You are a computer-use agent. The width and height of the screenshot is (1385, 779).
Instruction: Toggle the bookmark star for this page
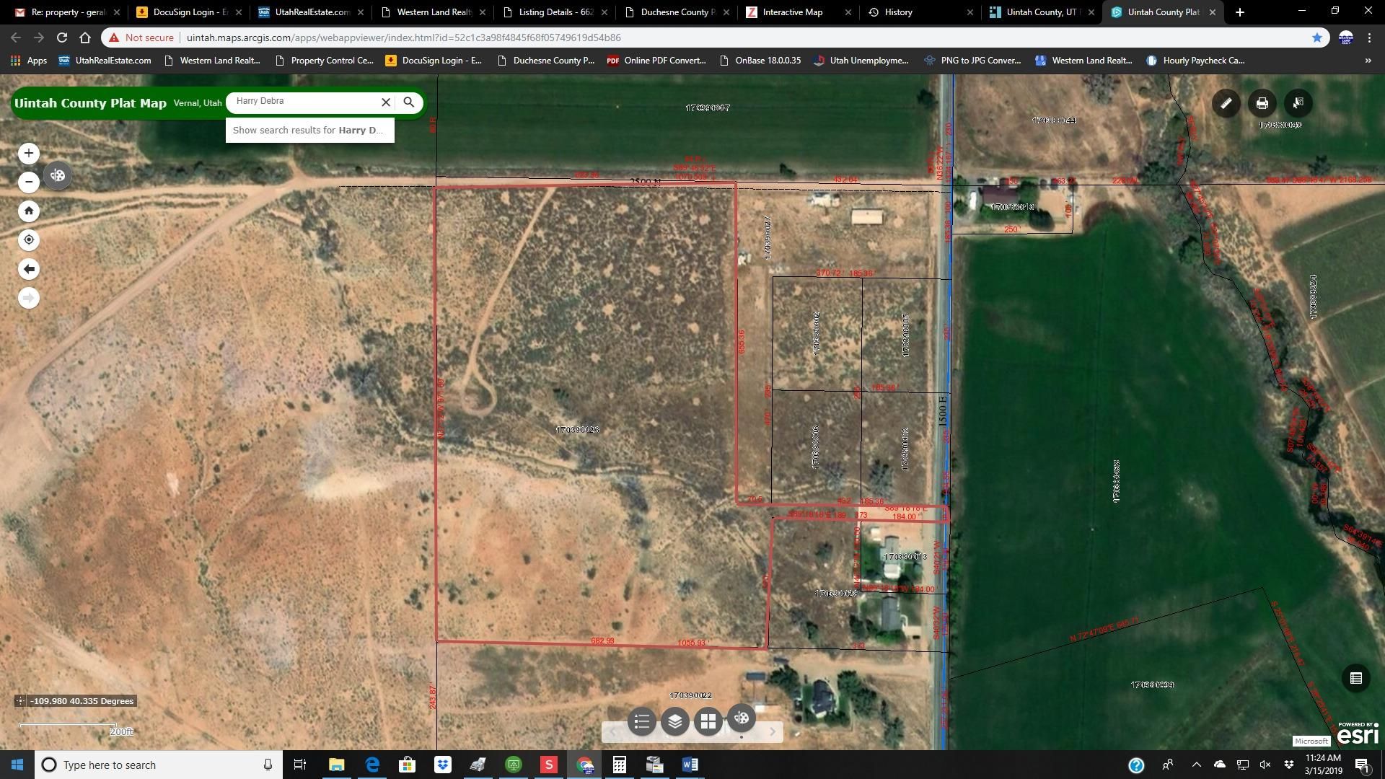tap(1318, 38)
